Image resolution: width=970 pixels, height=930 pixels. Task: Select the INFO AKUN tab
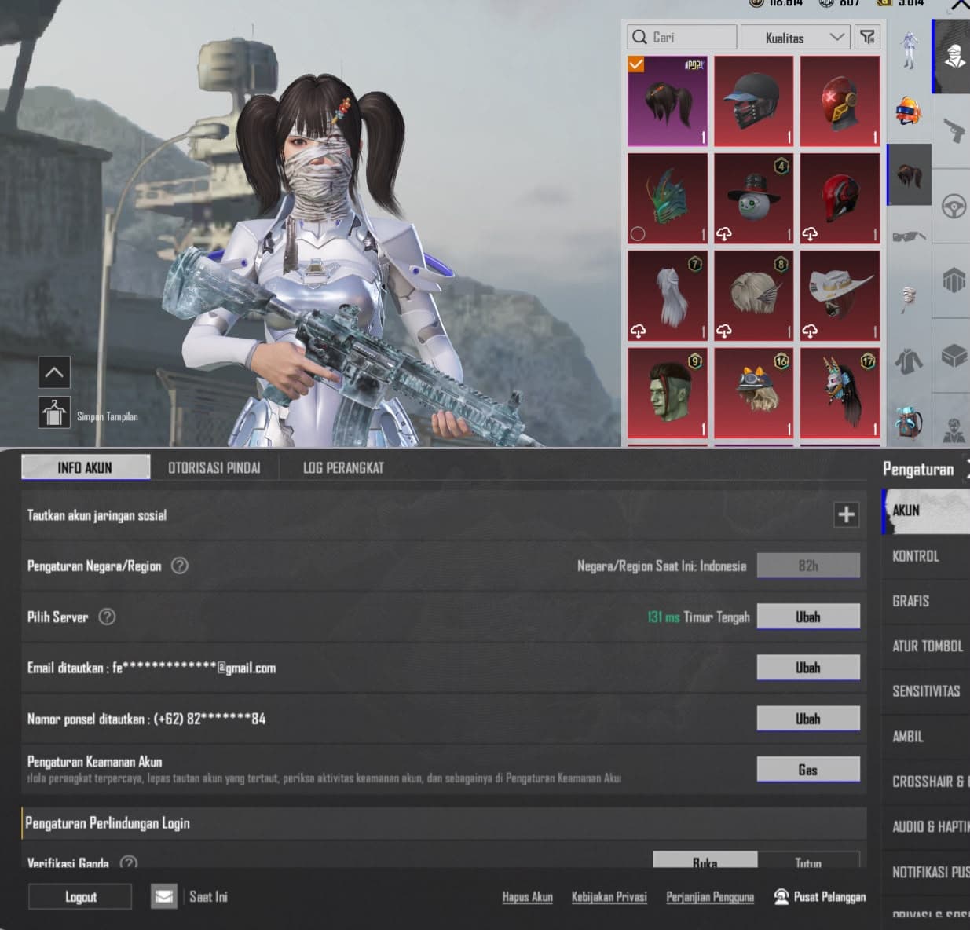tap(85, 467)
